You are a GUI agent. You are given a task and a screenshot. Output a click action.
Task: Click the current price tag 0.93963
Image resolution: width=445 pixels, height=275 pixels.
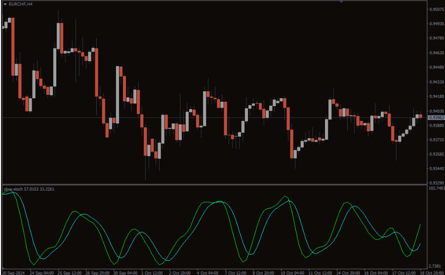click(437, 118)
